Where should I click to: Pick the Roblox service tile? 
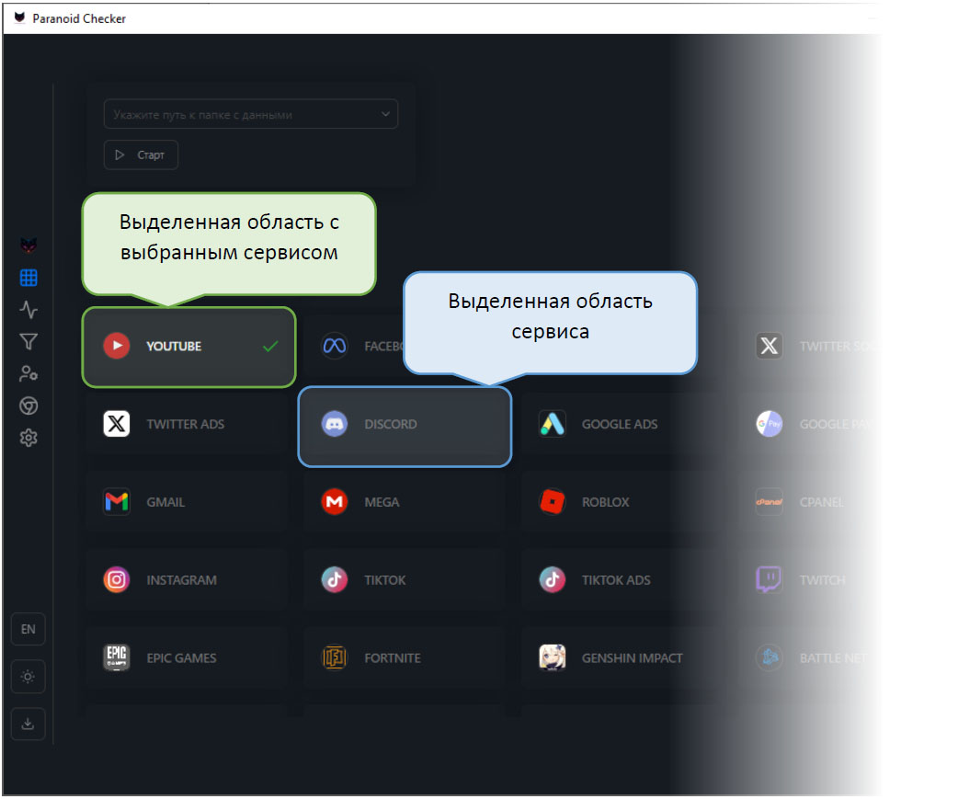click(622, 502)
